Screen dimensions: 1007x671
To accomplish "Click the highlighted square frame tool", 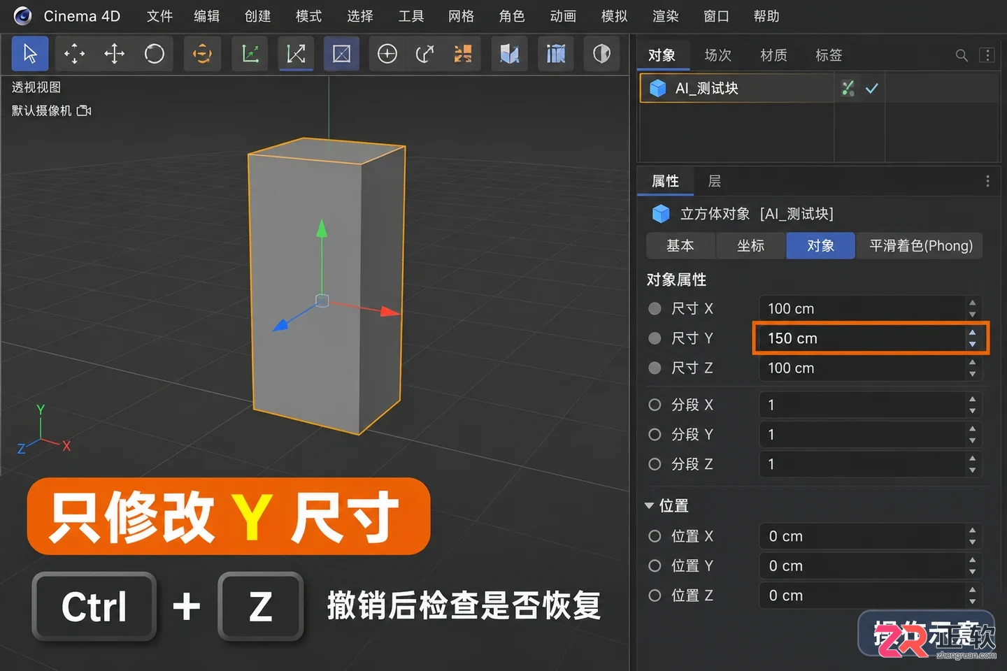I will pos(341,54).
